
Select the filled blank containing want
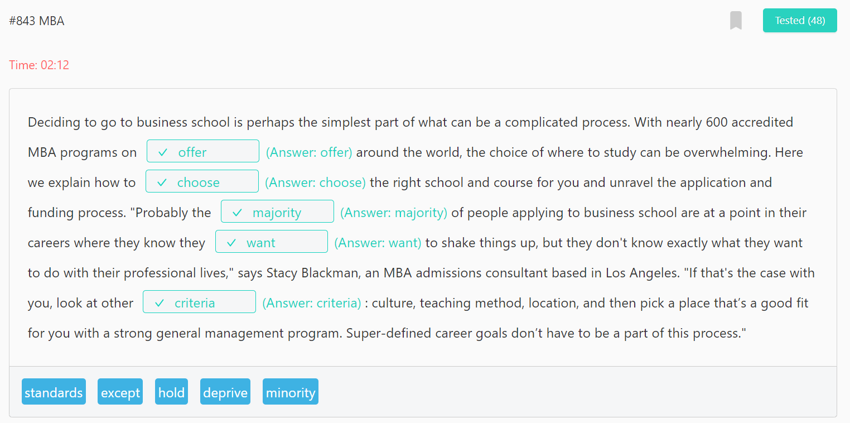click(x=272, y=242)
